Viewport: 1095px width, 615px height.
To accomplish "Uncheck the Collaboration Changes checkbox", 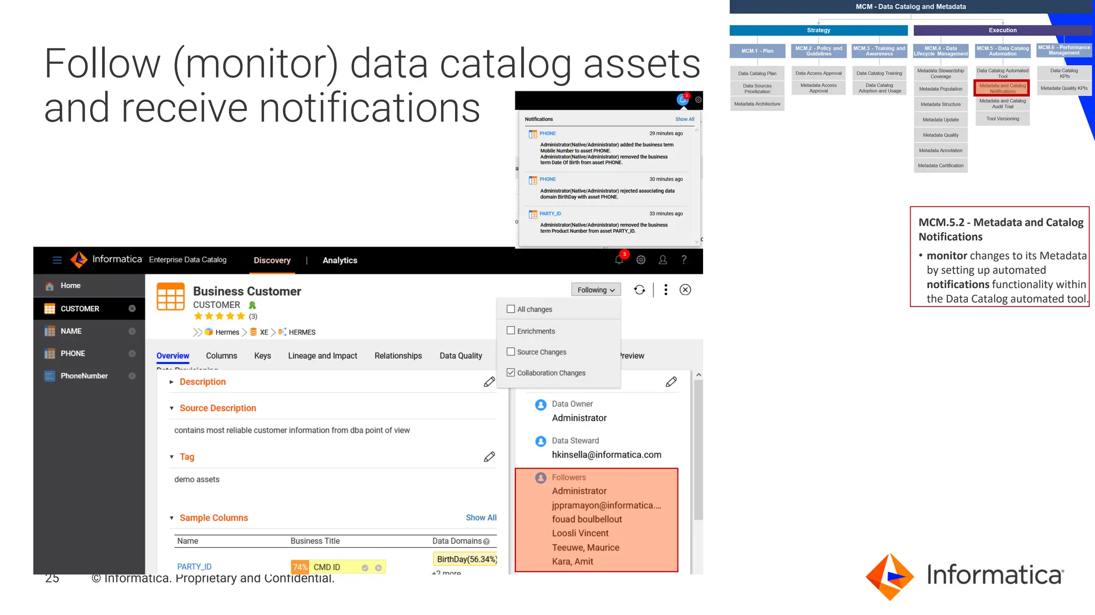I will tap(511, 373).
